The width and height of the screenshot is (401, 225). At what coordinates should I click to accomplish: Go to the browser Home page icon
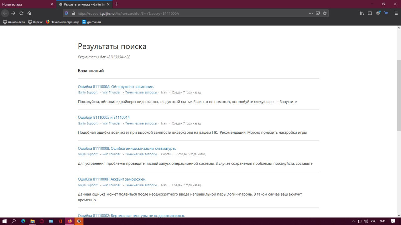(29, 13)
